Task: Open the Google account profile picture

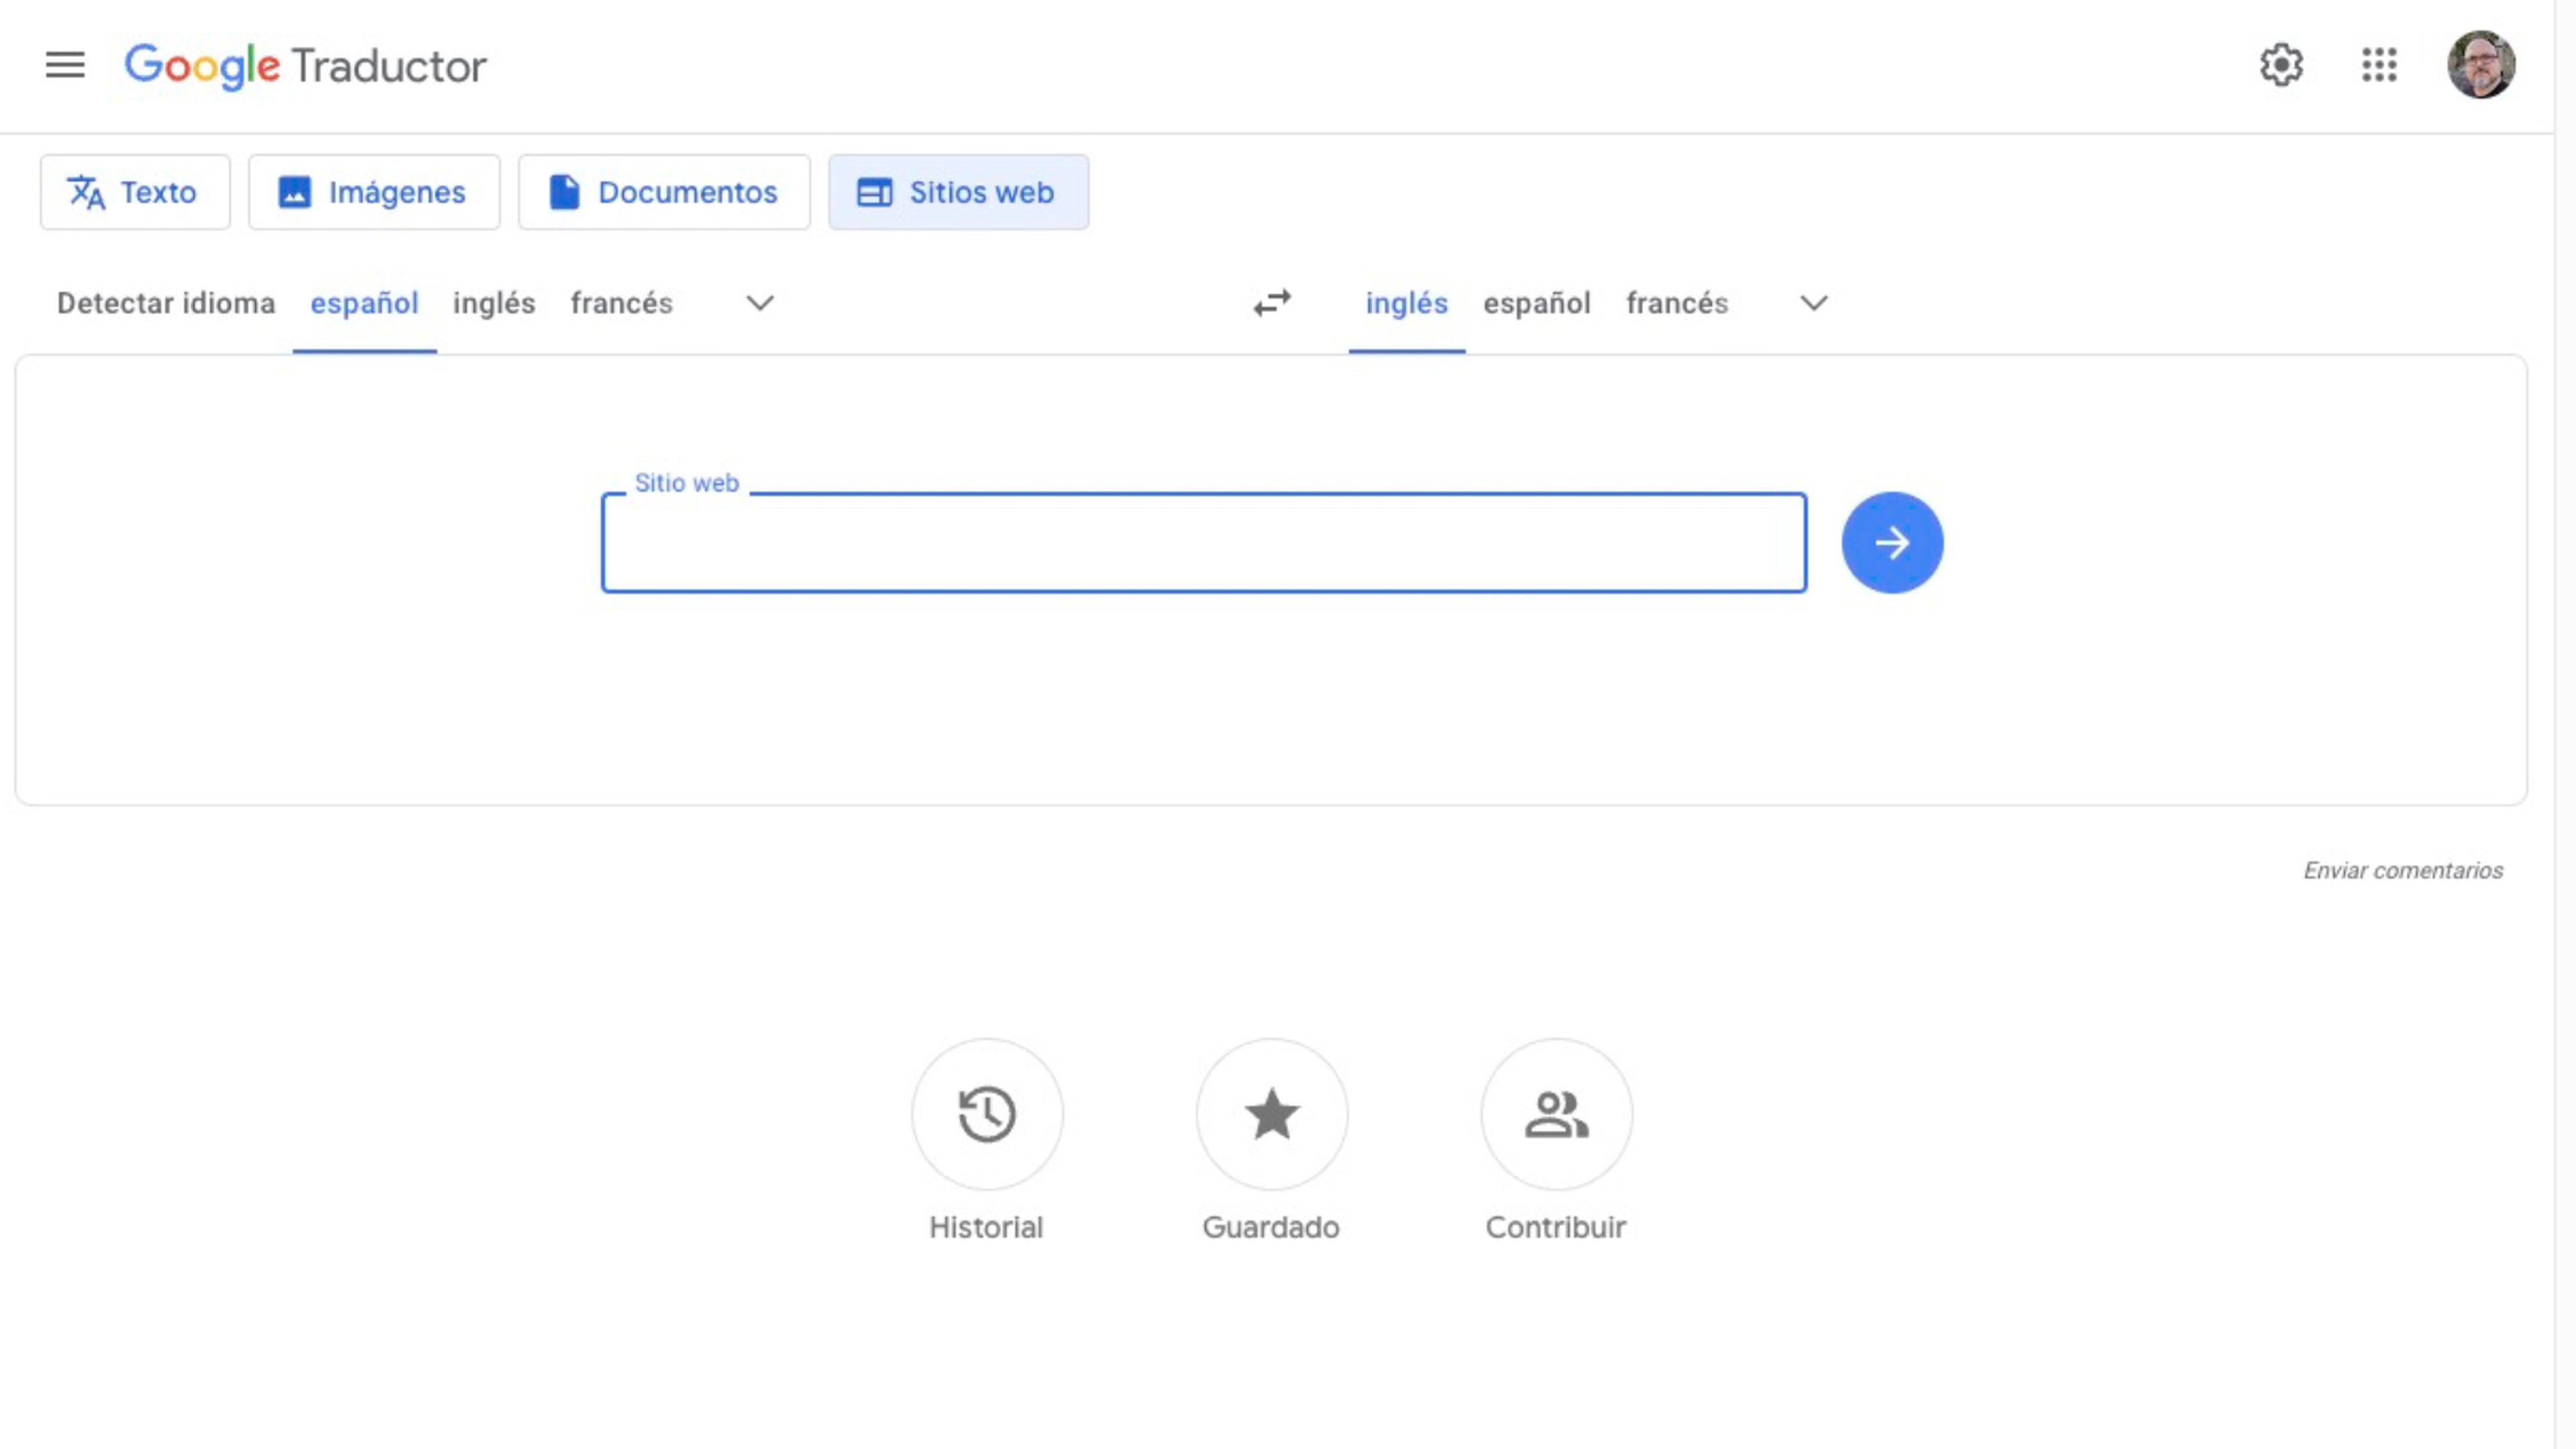Action: point(2481,65)
